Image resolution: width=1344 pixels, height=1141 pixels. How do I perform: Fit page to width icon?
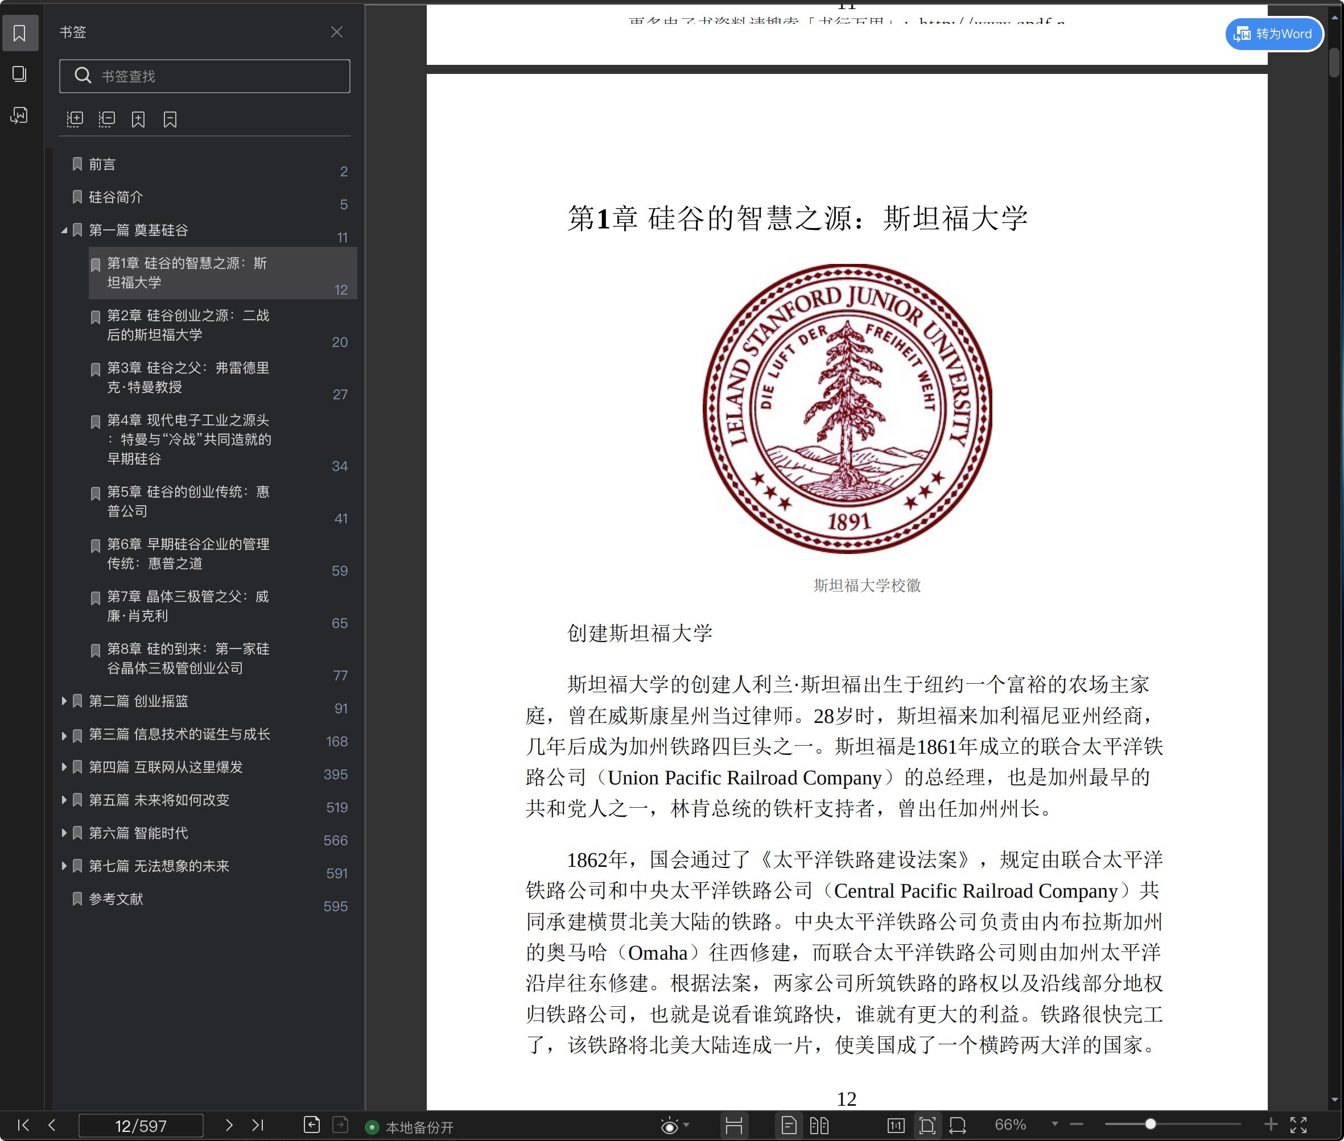tap(958, 1126)
